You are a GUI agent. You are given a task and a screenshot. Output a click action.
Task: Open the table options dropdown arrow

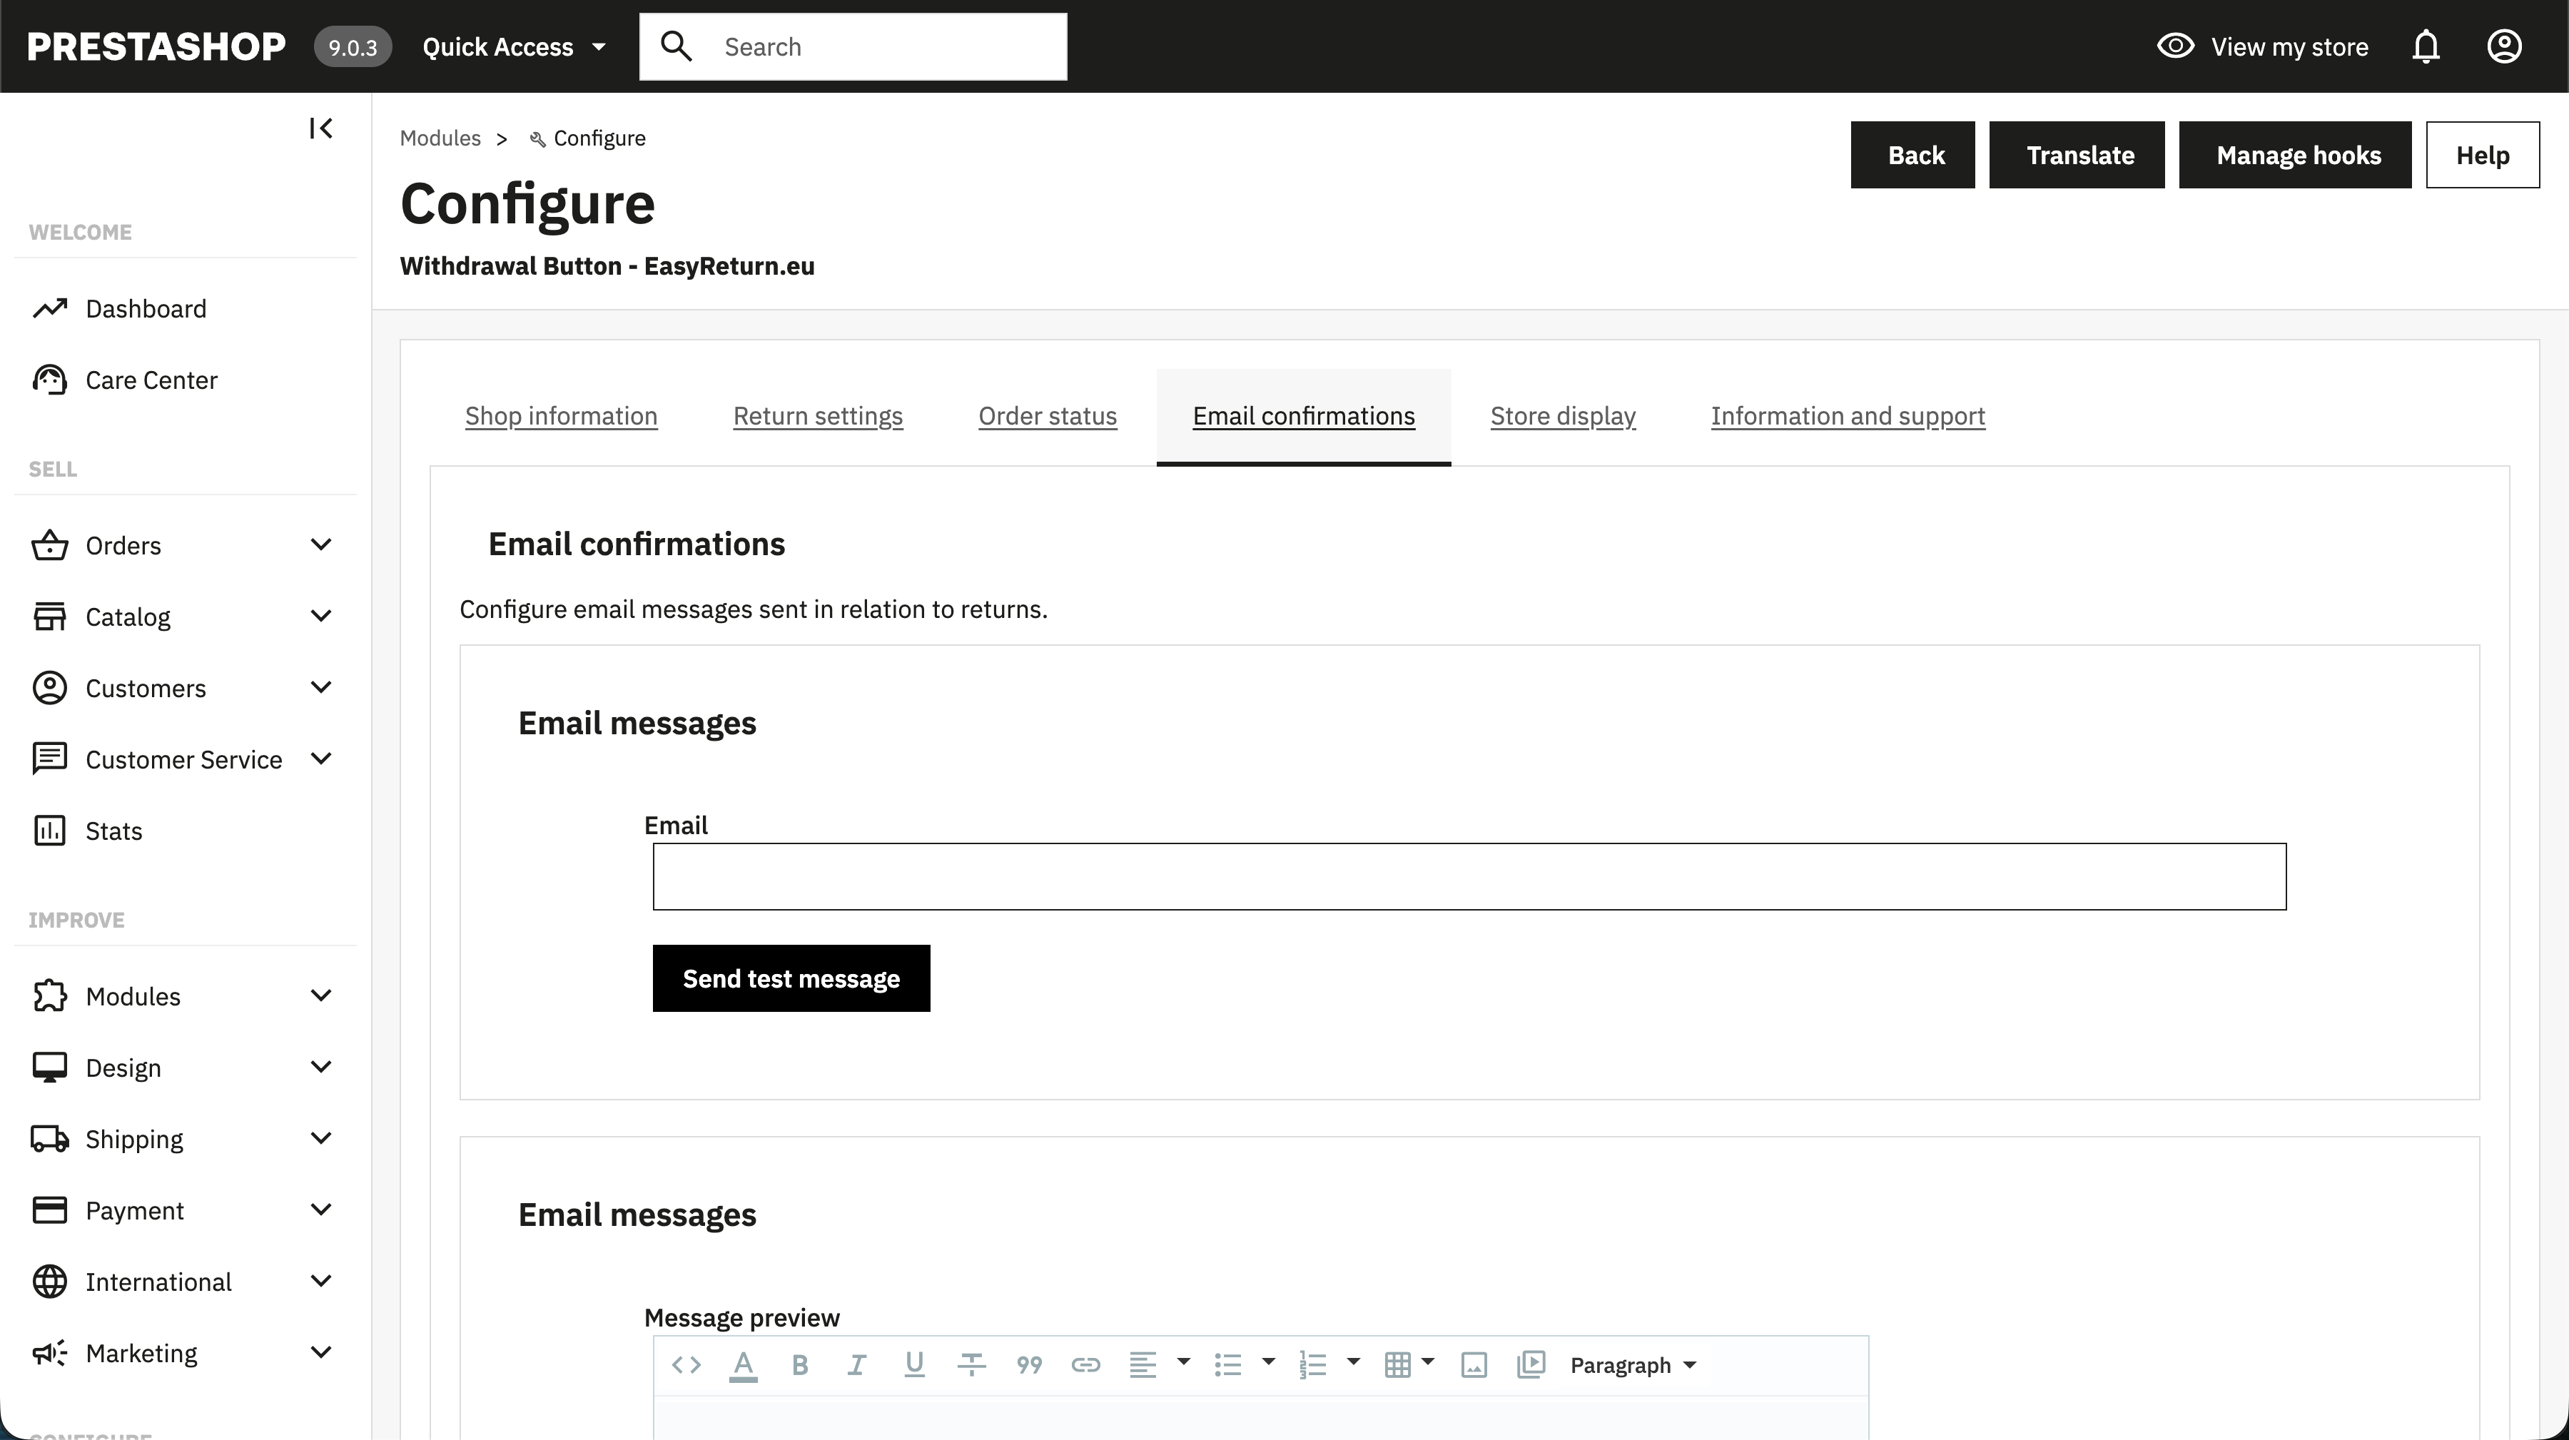(x=1428, y=1362)
